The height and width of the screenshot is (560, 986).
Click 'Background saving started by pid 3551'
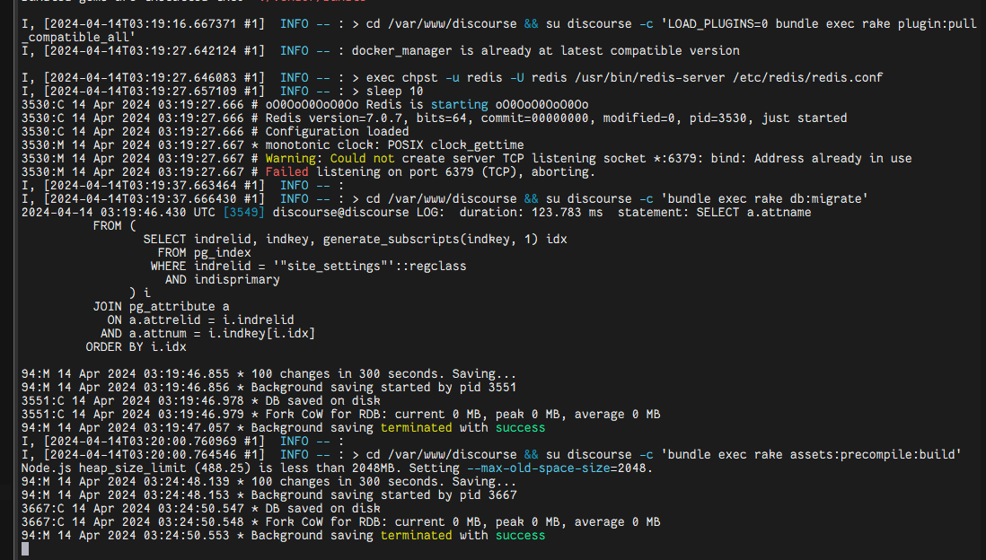pos(383,388)
